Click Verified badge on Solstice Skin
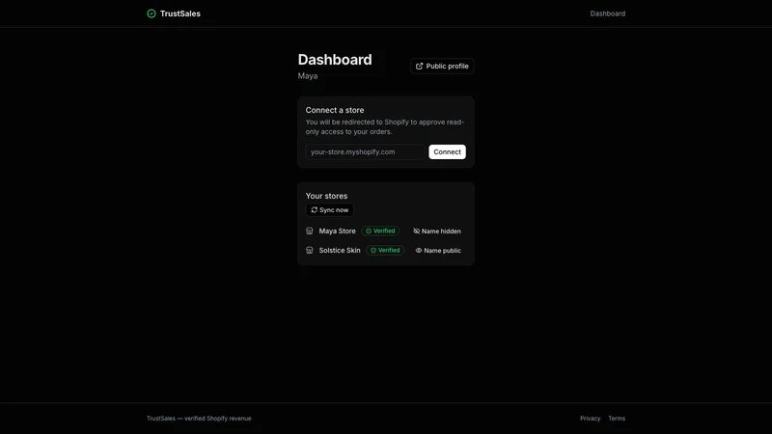Viewport: 772px width, 434px height. [x=385, y=250]
